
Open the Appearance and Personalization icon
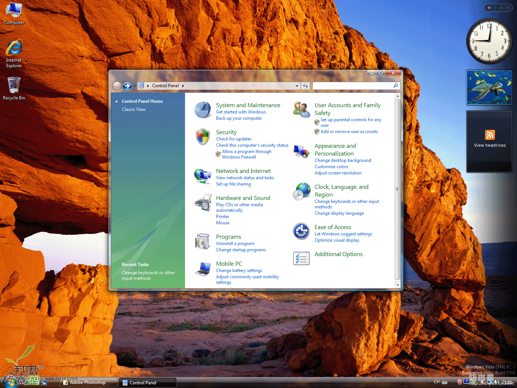coord(301,151)
